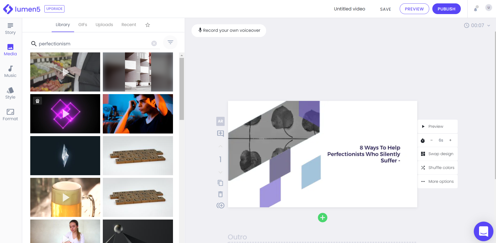Click the PUBLISH button
Viewport: 496px width, 243px height.
446,9
